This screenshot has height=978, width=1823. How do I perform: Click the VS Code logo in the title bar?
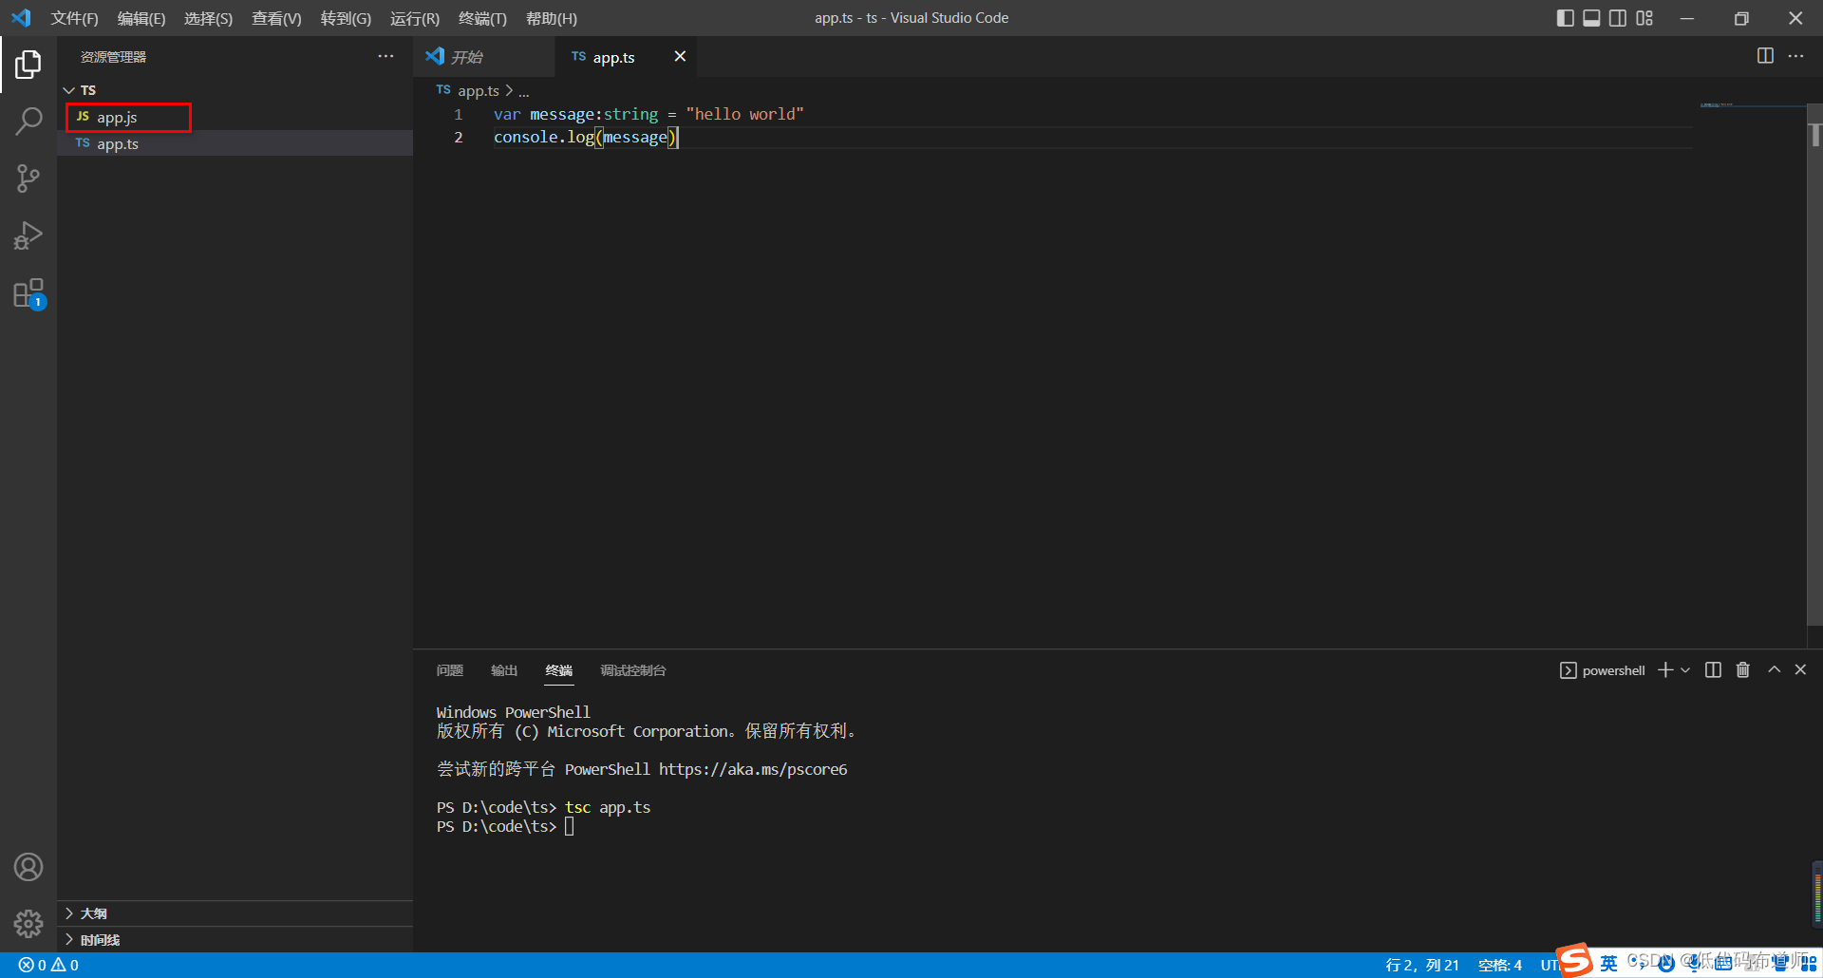click(21, 18)
